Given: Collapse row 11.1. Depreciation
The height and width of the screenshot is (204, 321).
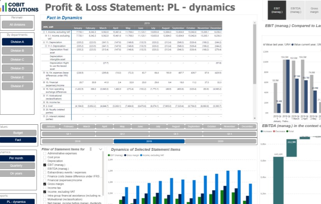Looking at the screenshot, I should (46, 46).
